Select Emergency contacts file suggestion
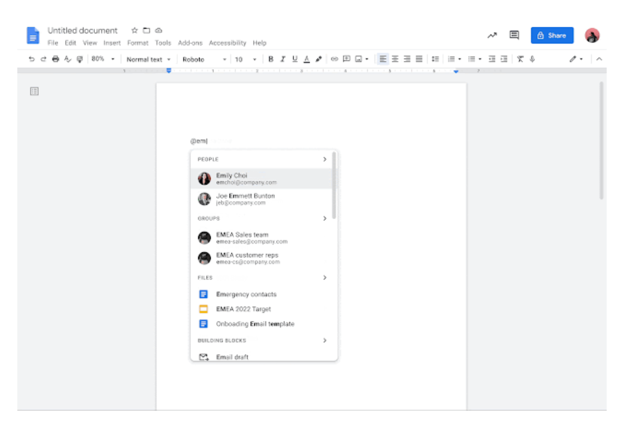Viewport: 618px width, 431px height. coord(246,294)
